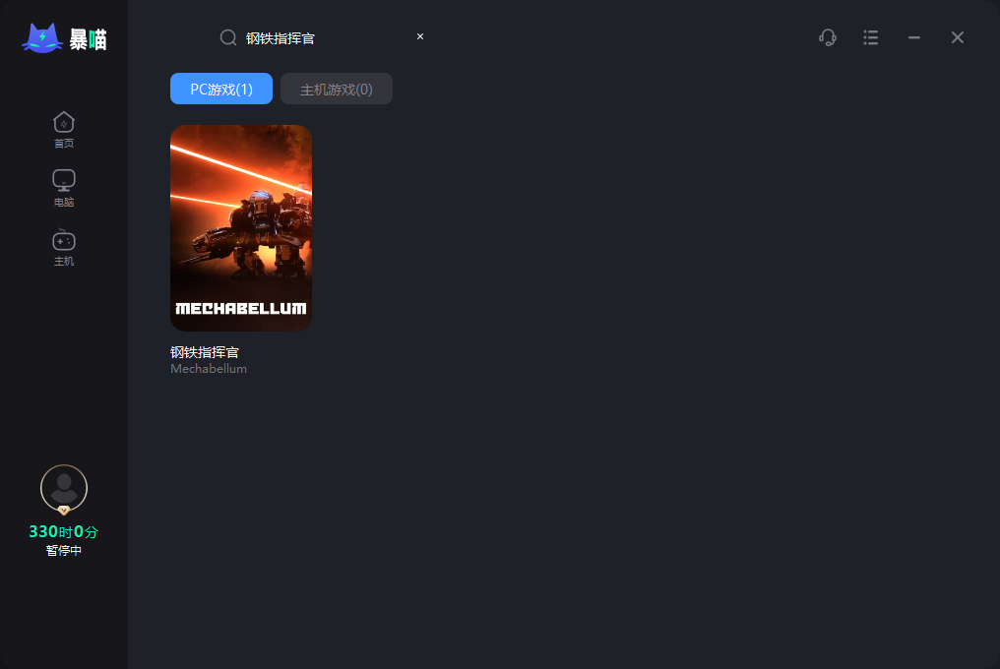Viewport: 1000px width, 669px height.
Task: Click the search magnifier icon
Action: pos(228,37)
